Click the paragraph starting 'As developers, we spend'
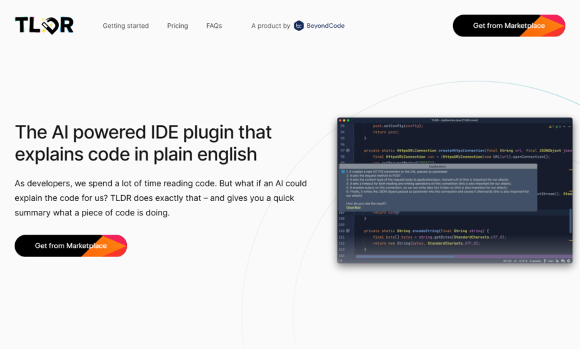 (x=161, y=198)
